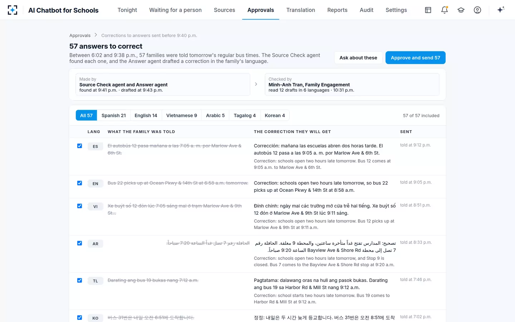This screenshot has width=515, height=322.
Task: Click the "57 answers to correct" heading
Action: [x=106, y=46]
